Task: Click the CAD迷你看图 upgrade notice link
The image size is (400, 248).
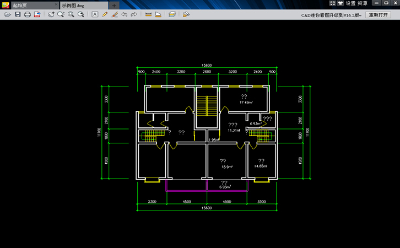Action: [x=331, y=15]
